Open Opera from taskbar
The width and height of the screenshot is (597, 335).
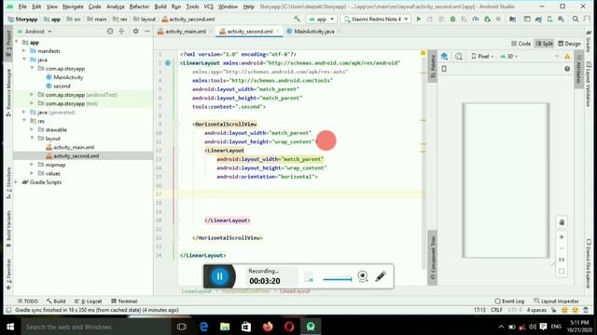point(289,327)
